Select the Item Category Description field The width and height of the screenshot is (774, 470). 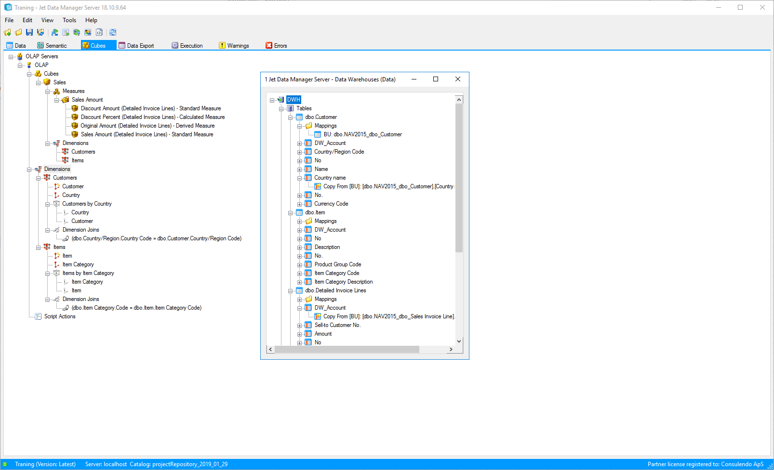click(344, 282)
